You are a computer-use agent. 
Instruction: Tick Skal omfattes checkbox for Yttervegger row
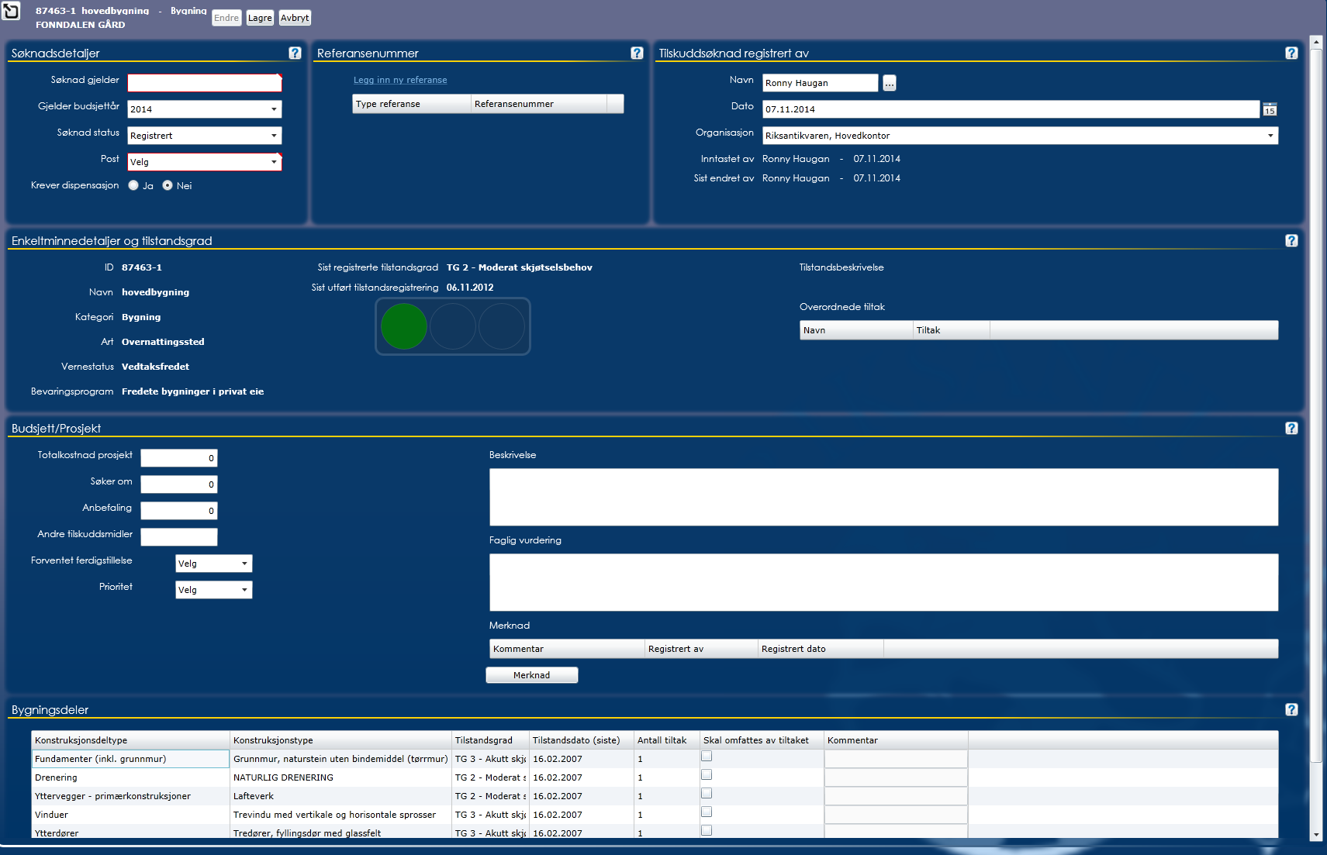click(707, 794)
